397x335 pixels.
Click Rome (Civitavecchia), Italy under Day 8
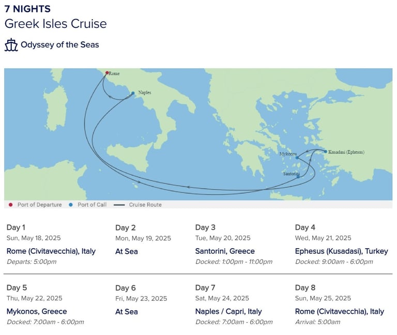340,311
